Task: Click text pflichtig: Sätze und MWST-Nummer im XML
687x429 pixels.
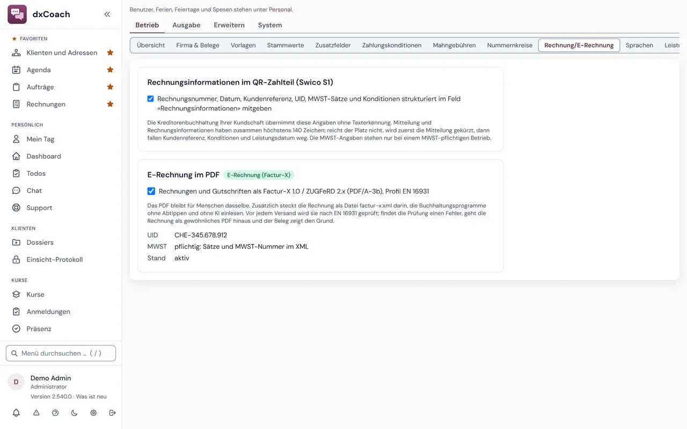Action: pos(242,247)
